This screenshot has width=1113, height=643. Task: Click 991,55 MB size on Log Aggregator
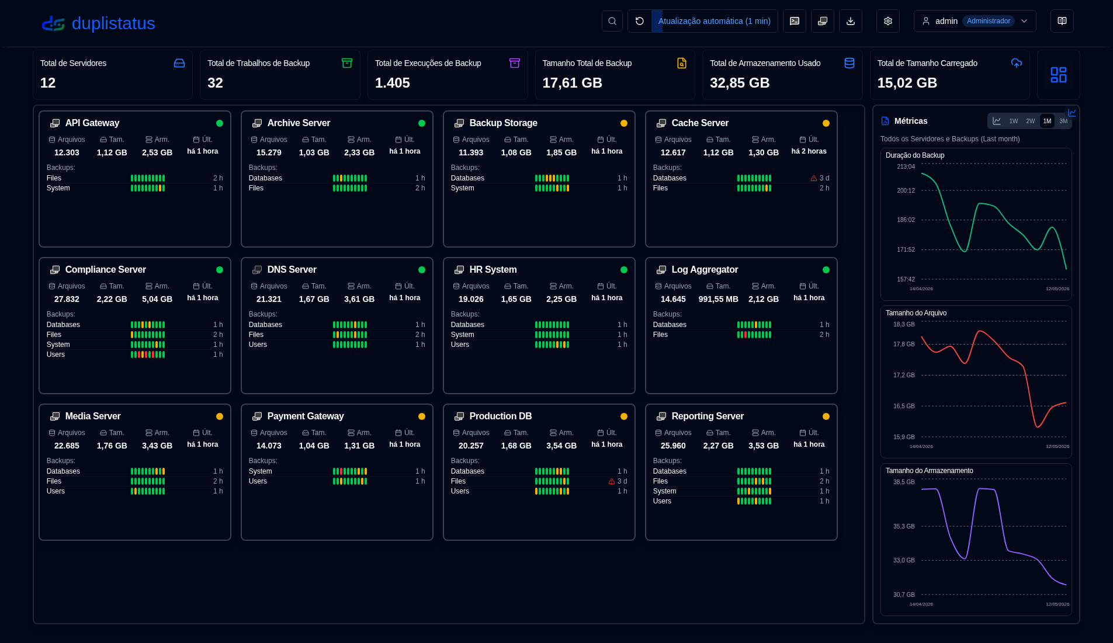pos(718,299)
